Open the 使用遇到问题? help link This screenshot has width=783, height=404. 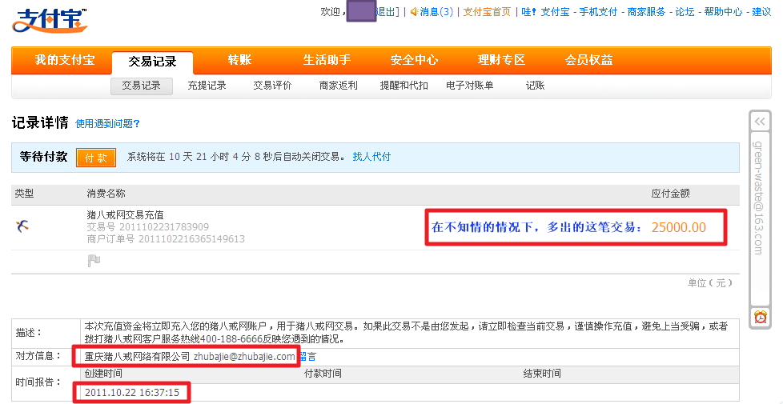(x=107, y=124)
